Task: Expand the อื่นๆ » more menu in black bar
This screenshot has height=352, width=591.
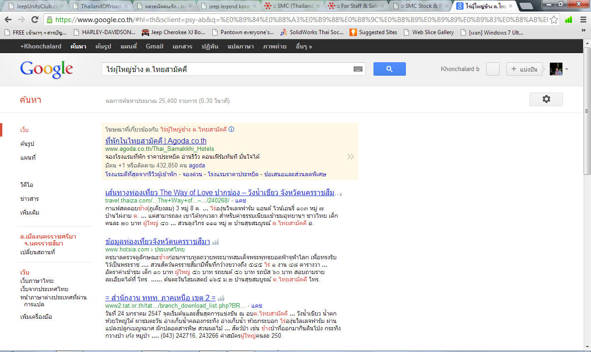Action: (304, 46)
